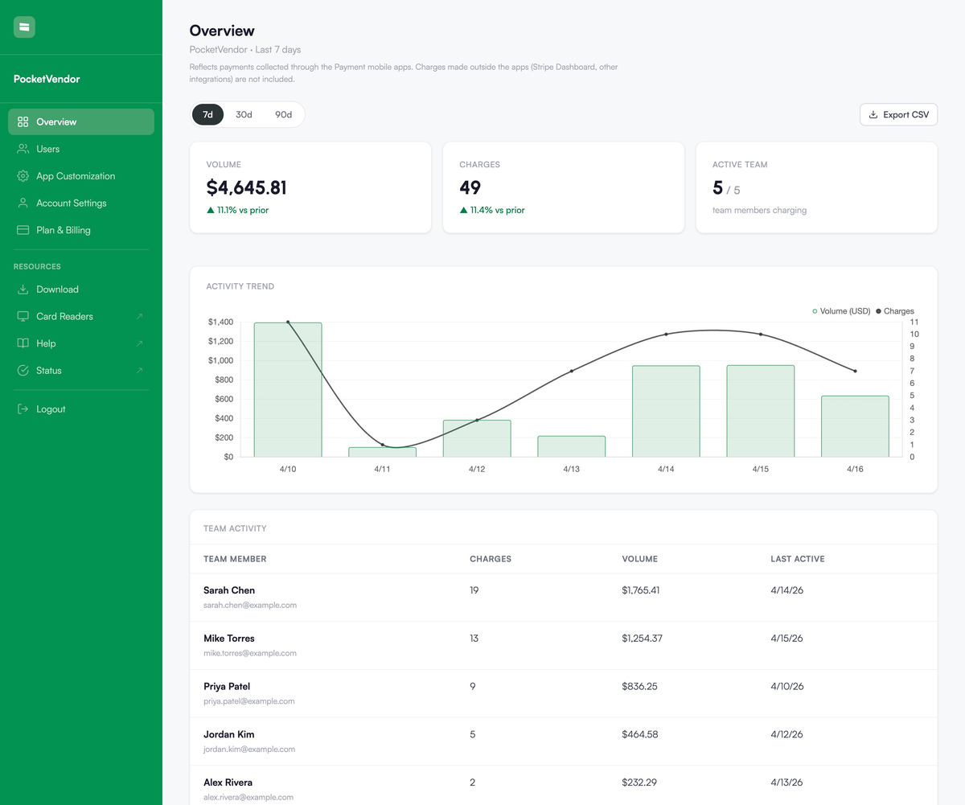Click the Users people icon
965x805 pixels.
pyautogui.click(x=23, y=149)
